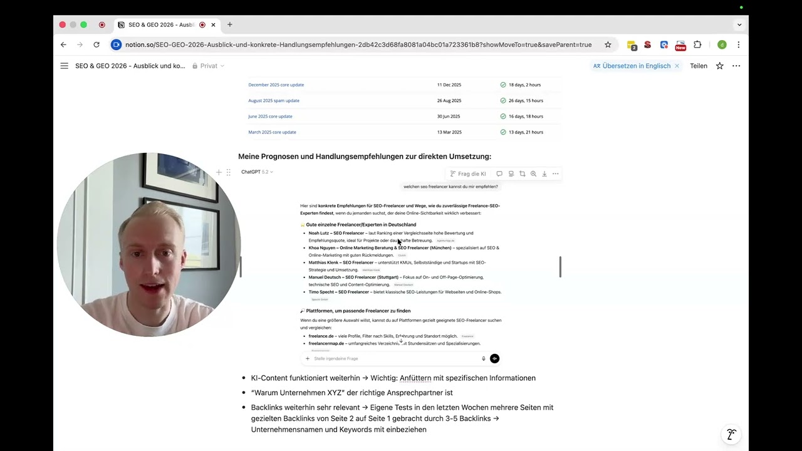Viewport: 802px width, 451px height.
Task: Close the SEO & GEO 2026 tab
Action: tap(213, 25)
